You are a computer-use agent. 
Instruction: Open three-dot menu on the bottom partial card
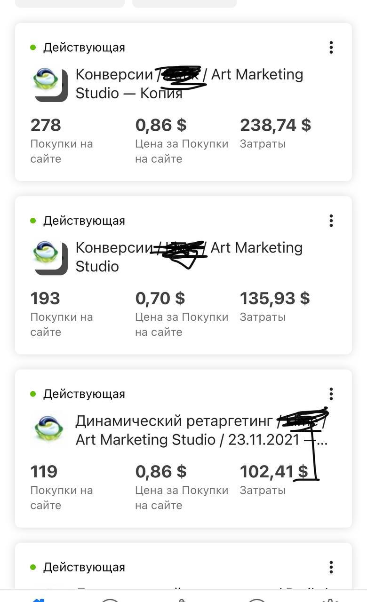[331, 567]
